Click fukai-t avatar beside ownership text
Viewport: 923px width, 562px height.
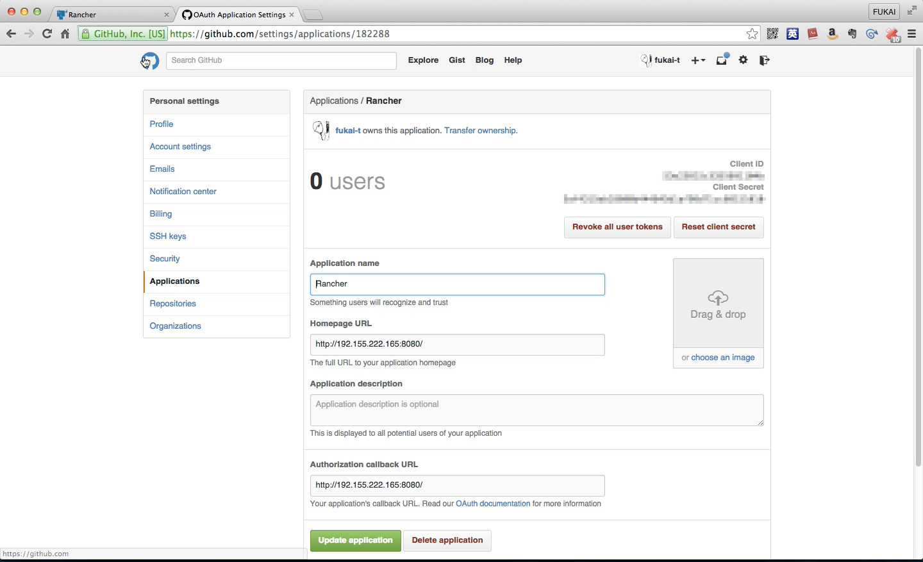[320, 130]
